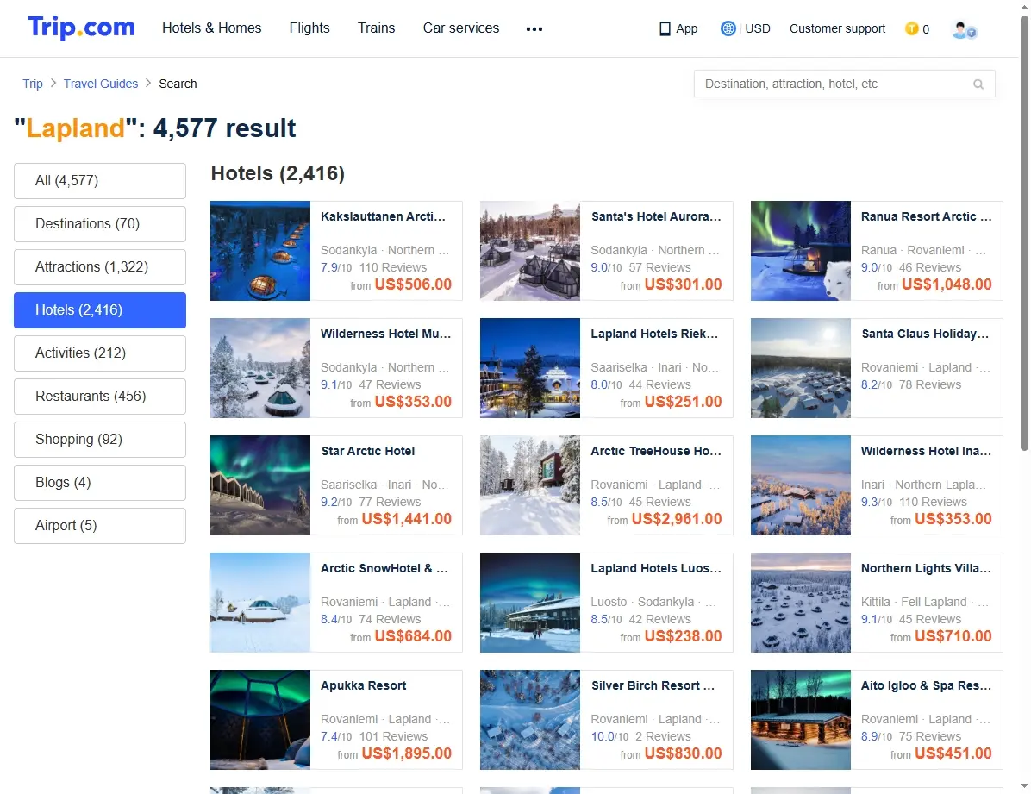
Task: Open Ranua Resort Arctic thumbnail
Action: (x=800, y=251)
